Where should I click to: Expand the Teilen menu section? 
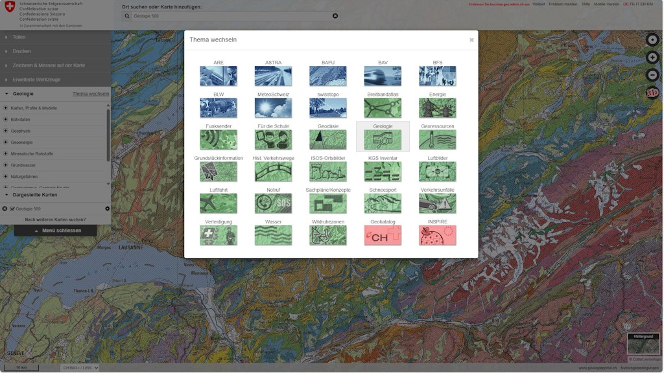[55, 37]
